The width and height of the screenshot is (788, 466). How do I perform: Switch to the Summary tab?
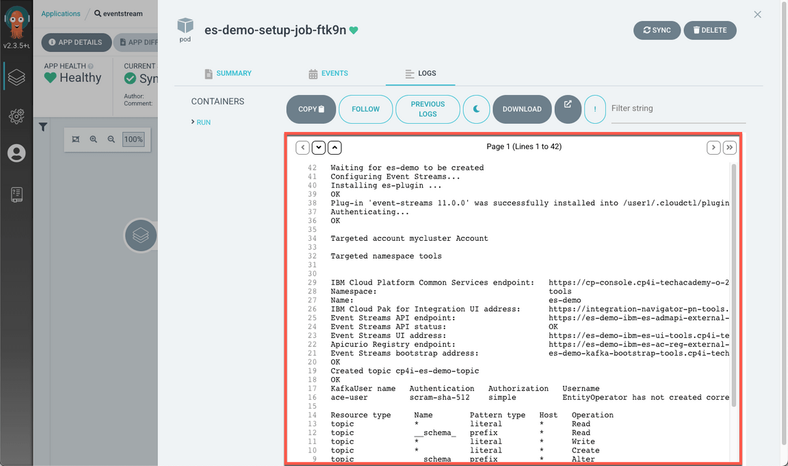(228, 73)
